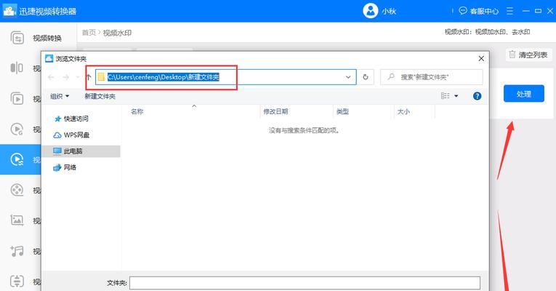Image resolution: width=556 pixels, height=291 pixels.
Task: Select the compress sidebar icon at the bottom
Action: click(x=17, y=281)
